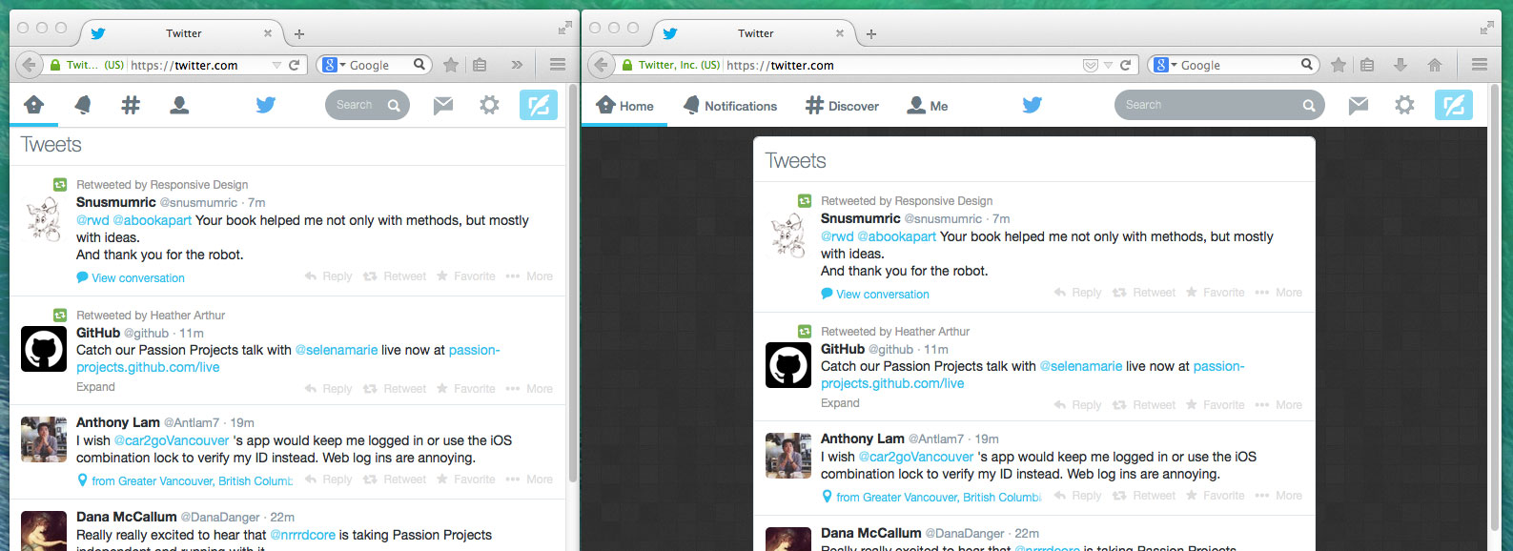This screenshot has height=551, width=1513.
Task: Open the Notifications tab in right window
Action: [x=730, y=106]
